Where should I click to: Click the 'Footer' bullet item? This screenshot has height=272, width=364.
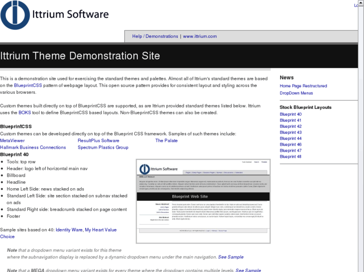[x=14, y=216]
